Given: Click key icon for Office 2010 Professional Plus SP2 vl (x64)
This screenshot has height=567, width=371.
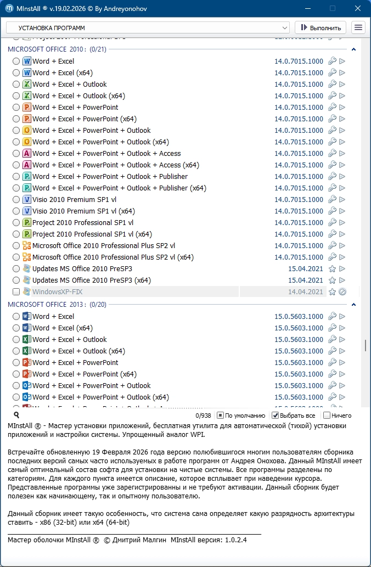Looking at the screenshot, I should (332, 257).
